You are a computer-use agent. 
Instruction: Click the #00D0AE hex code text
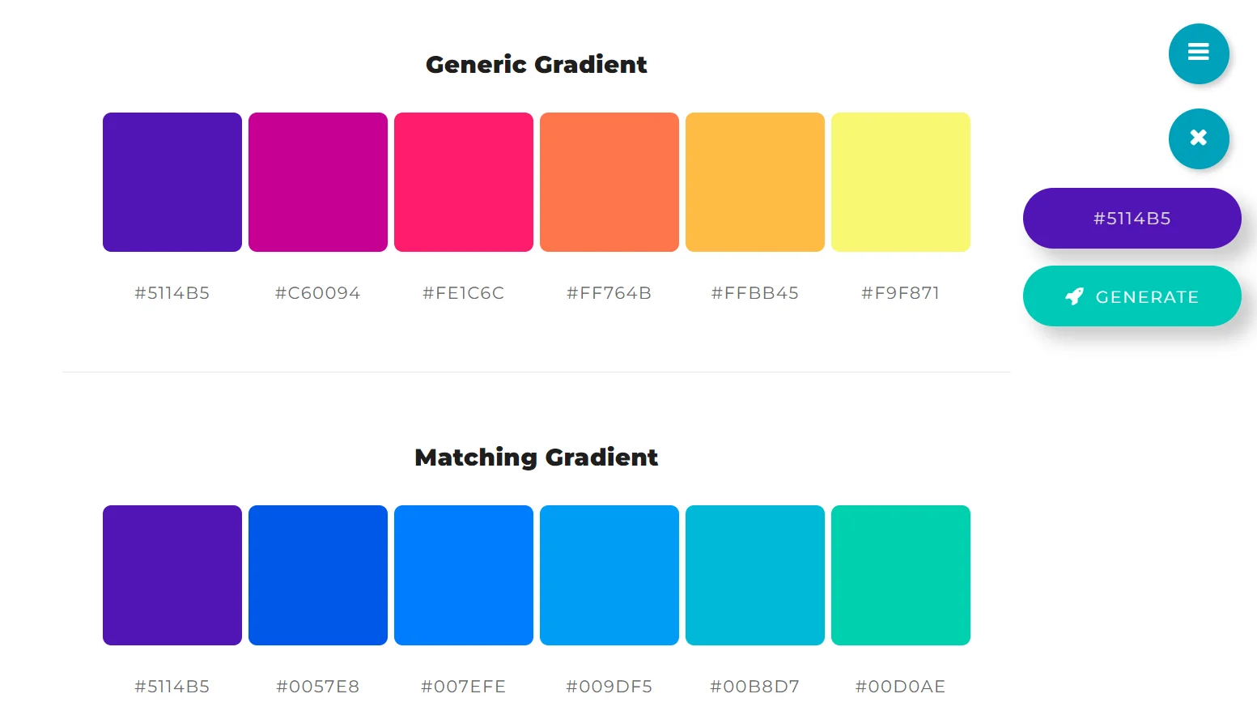(900, 687)
